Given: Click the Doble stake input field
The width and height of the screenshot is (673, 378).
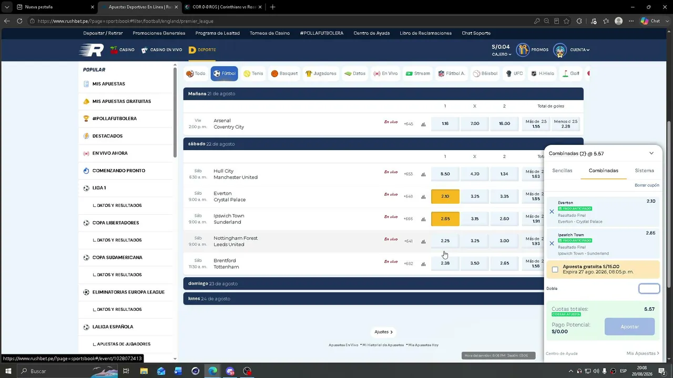Looking at the screenshot, I should pyautogui.click(x=649, y=289).
